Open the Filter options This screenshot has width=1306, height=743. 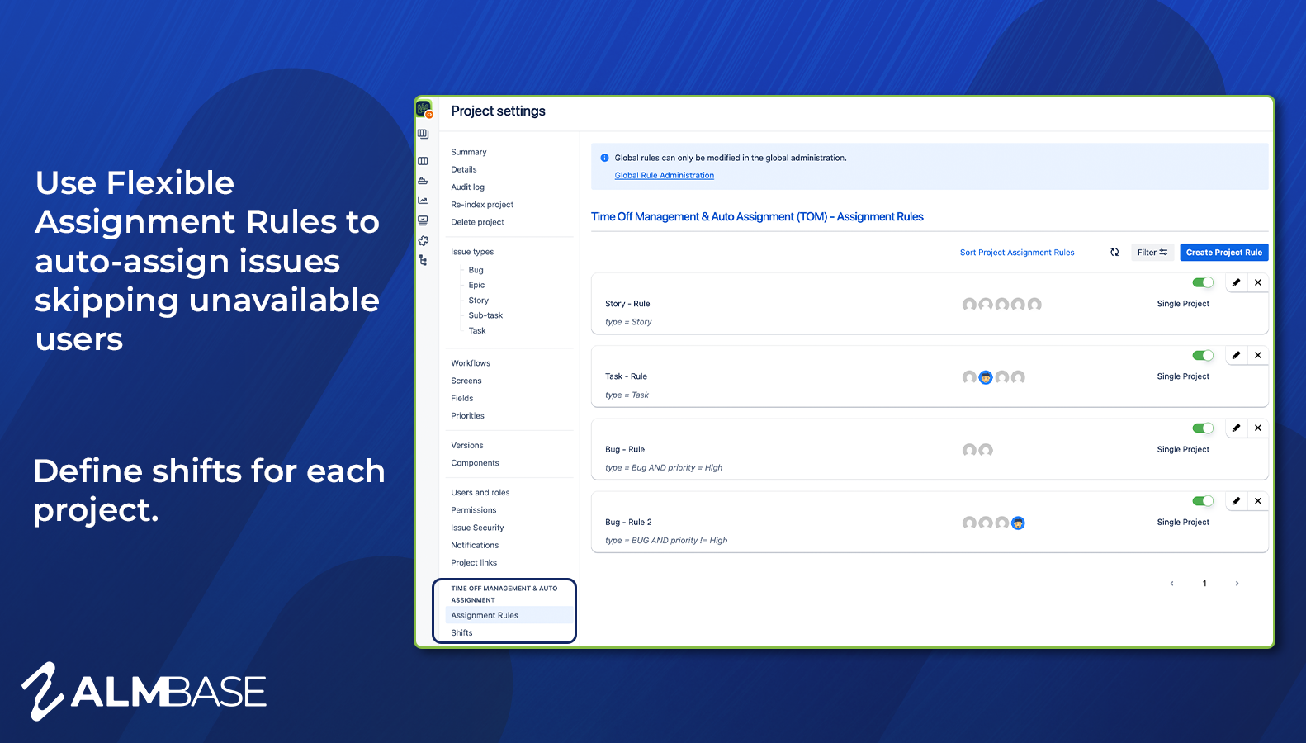1152,253
